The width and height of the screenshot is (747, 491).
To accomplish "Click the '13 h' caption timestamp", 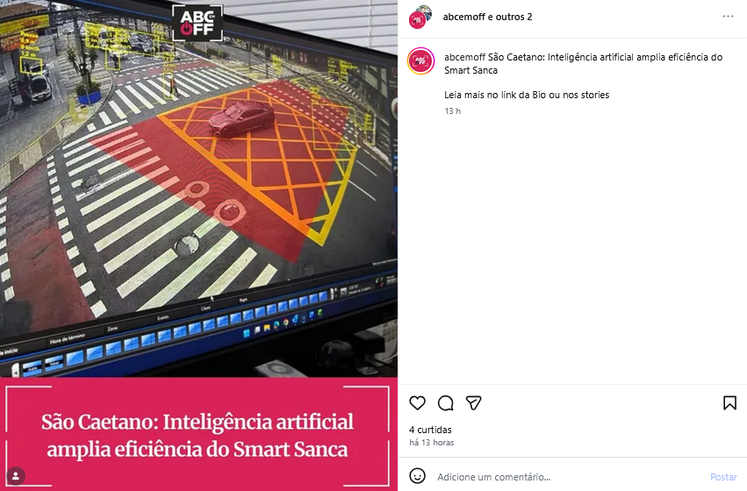I will (x=453, y=110).
